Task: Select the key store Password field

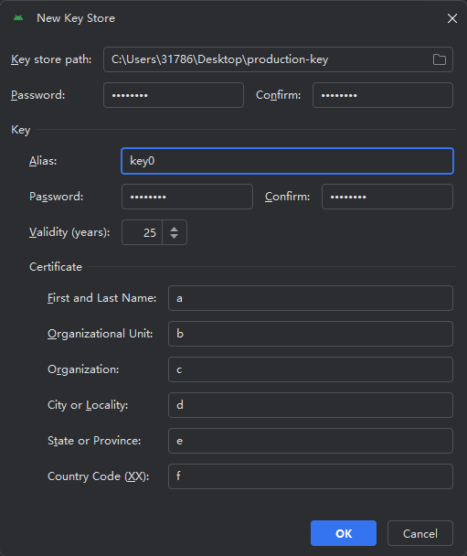Action: [174, 95]
